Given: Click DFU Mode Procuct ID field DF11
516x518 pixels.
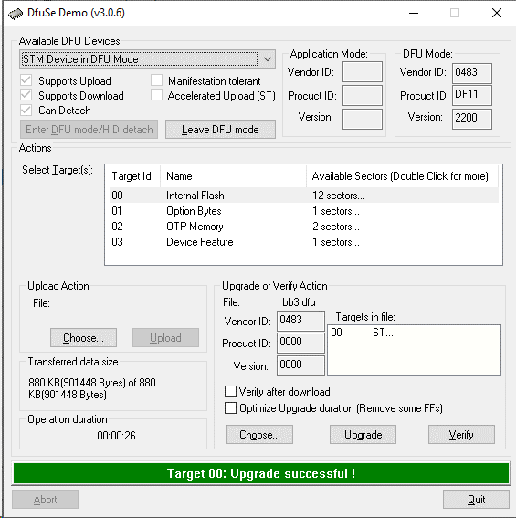Looking at the screenshot, I should (472, 96).
